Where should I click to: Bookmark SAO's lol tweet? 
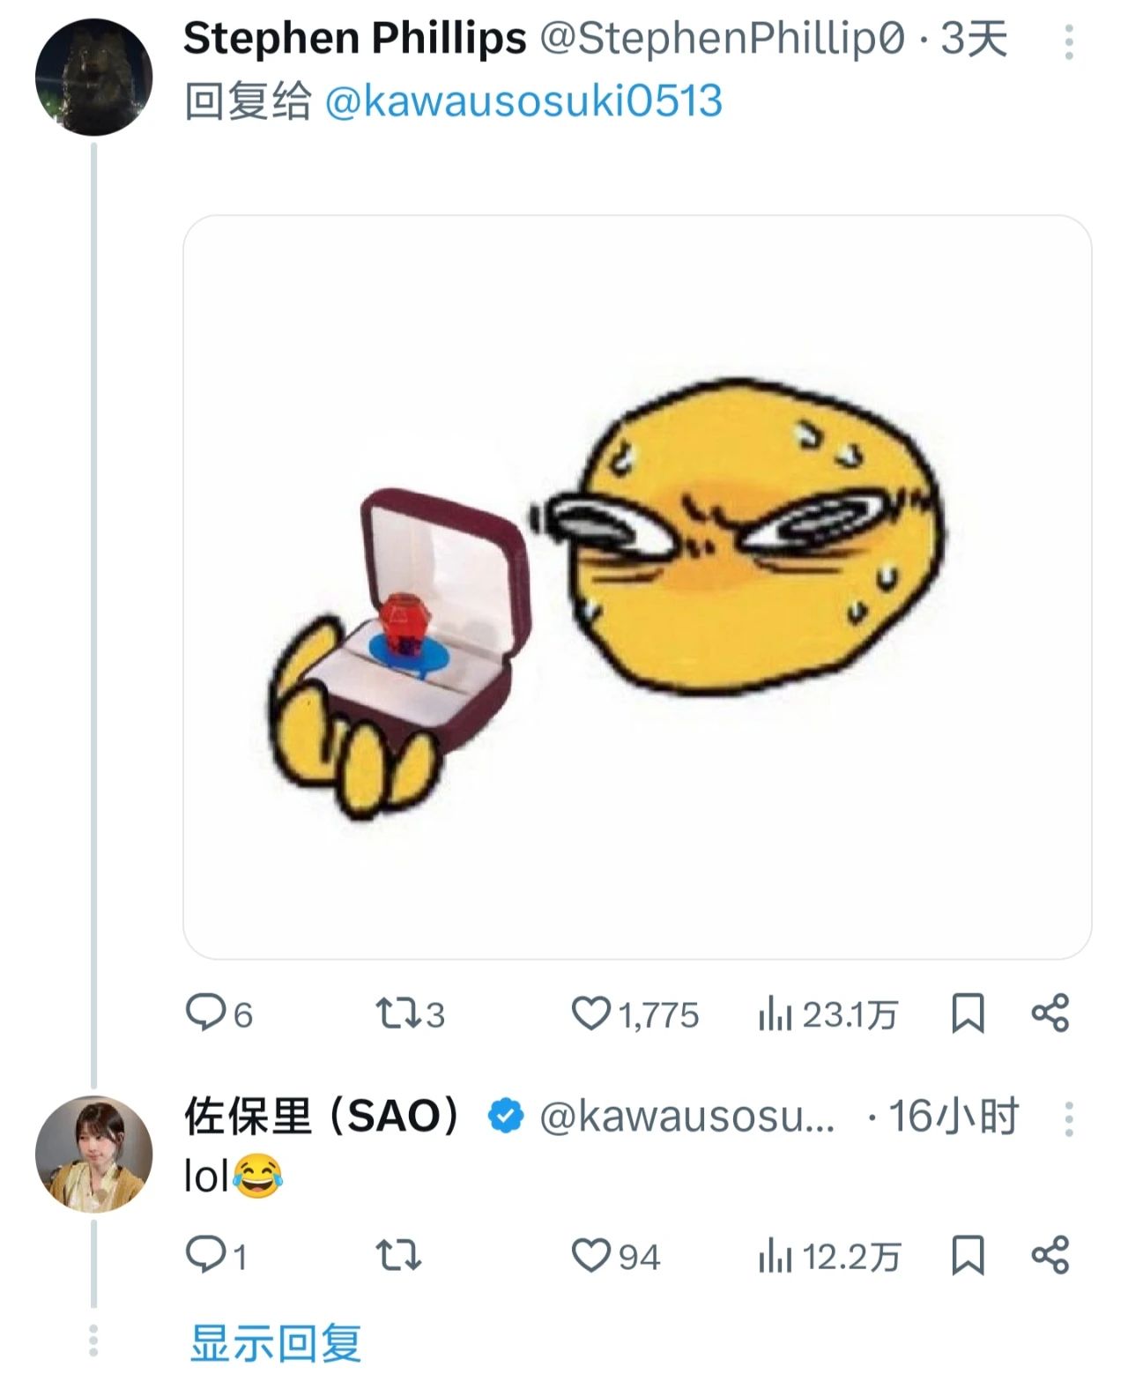pyautogui.click(x=967, y=1254)
